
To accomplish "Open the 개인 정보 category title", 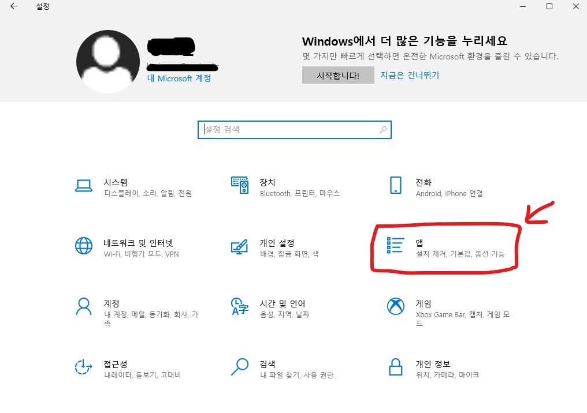I will 433,364.
